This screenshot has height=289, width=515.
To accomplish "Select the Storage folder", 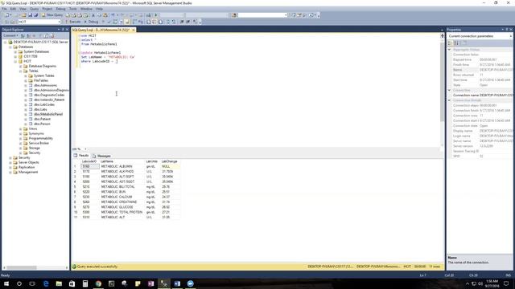I will tap(34, 148).
